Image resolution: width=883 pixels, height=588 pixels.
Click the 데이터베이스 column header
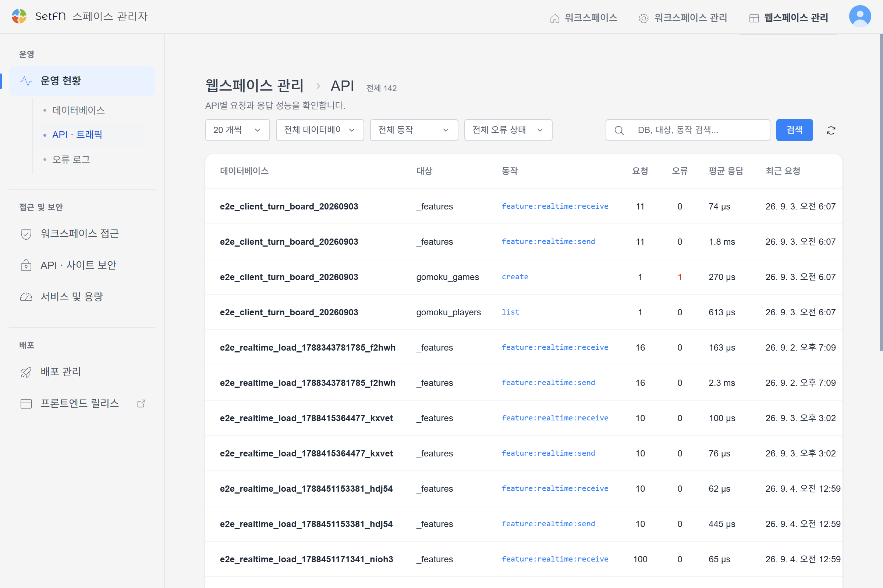(244, 171)
